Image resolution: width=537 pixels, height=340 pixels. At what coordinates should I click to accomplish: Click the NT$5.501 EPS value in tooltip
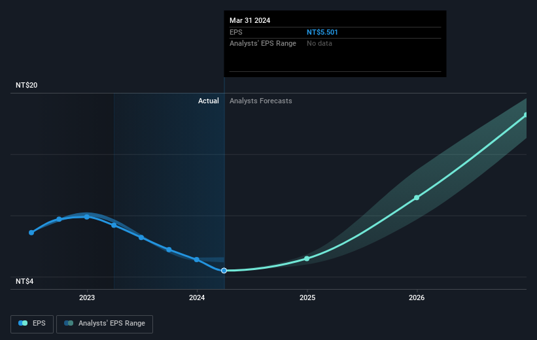pos(322,32)
